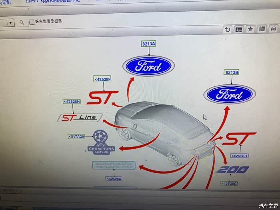Click the red ST badge above <42528D
The image size is (280, 210).
point(239,138)
